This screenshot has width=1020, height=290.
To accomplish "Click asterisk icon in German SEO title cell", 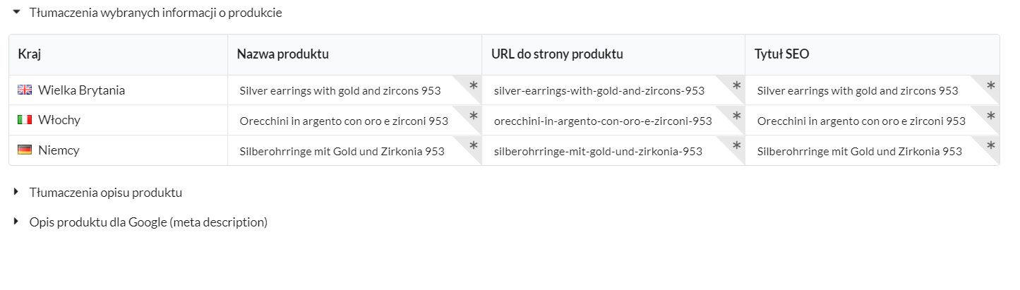I will coord(991,145).
